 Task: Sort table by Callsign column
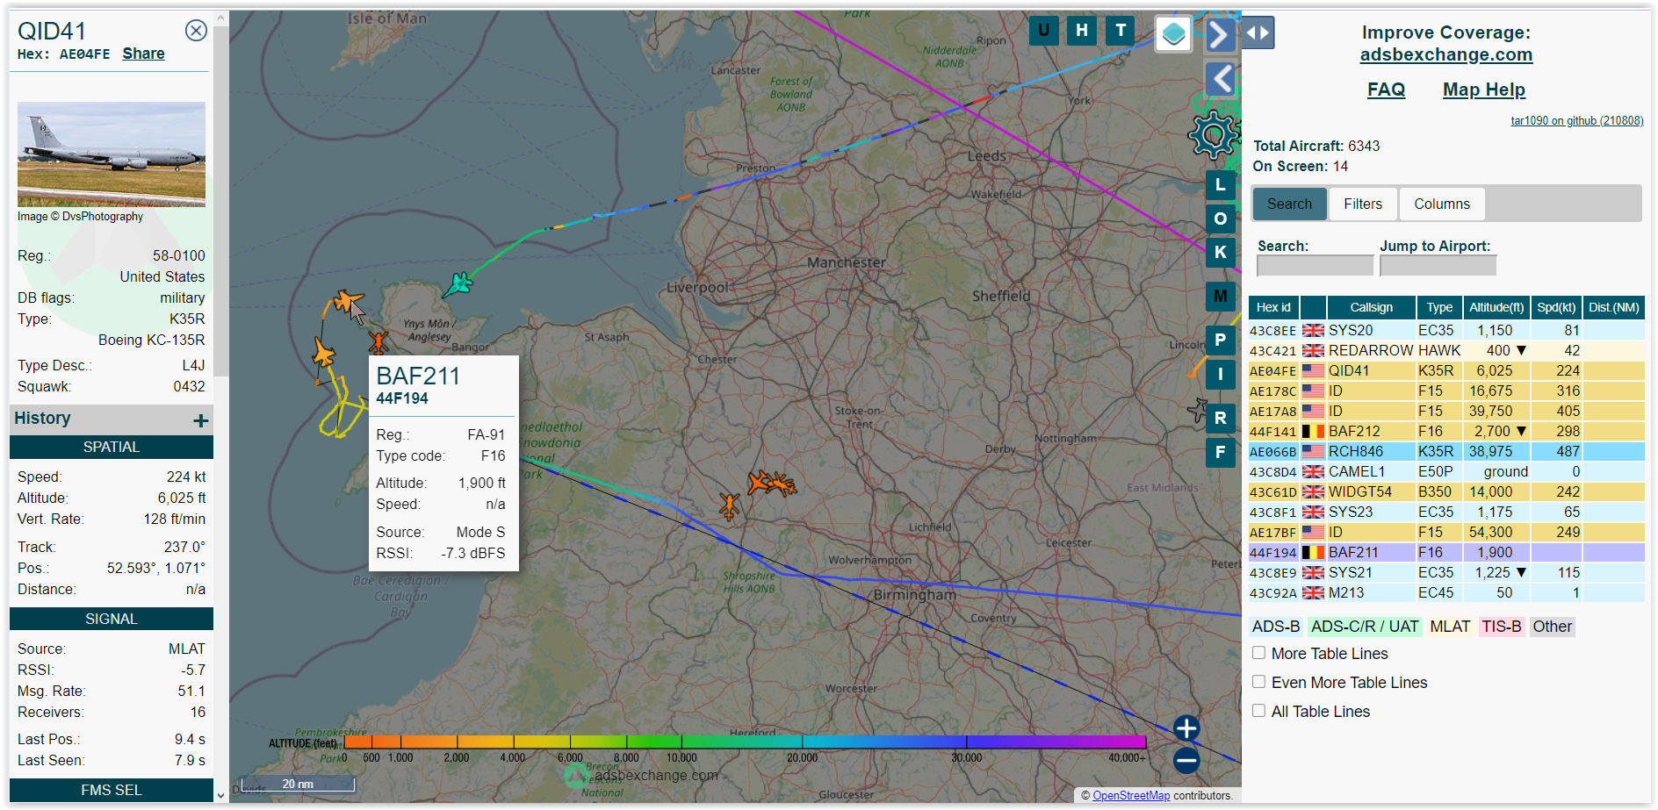pos(1371,307)
